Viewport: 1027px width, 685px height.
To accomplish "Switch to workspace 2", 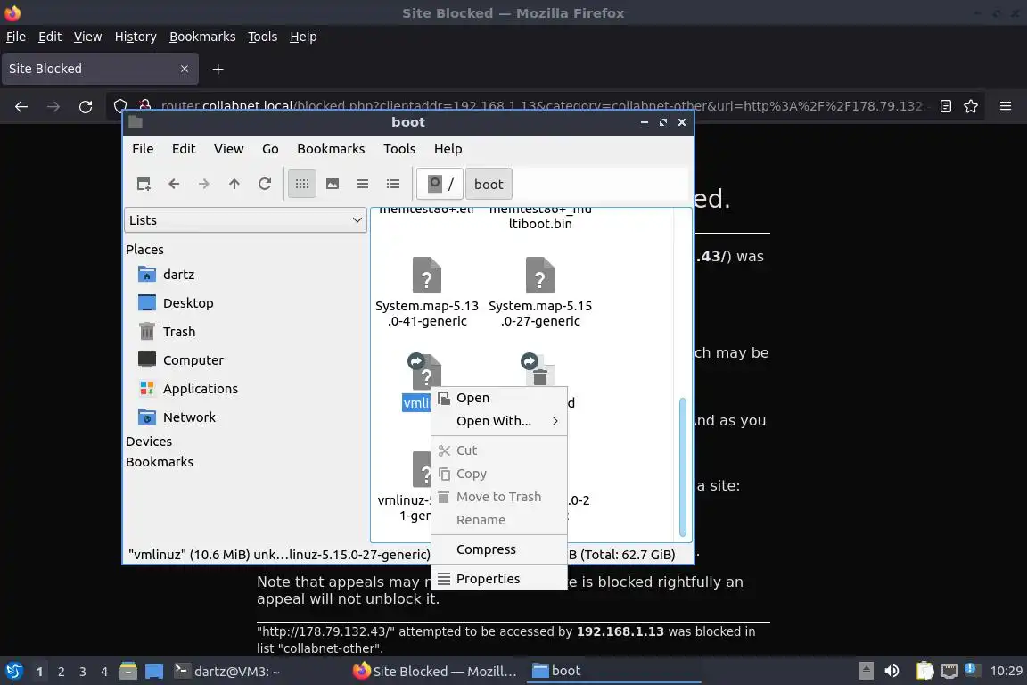I will (61, 672).
